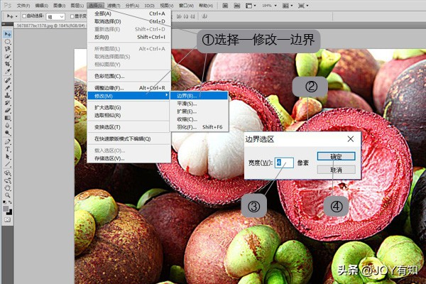
Task: Open the 图层(L) menu
Action: coord(77,6)
